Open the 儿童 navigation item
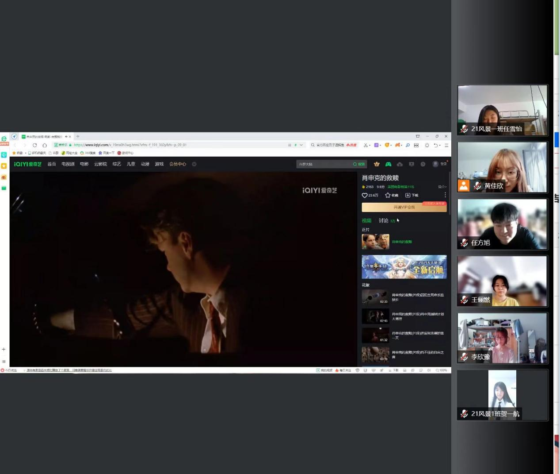This screenshot has width=560, height=474. (x=131, y=164)
